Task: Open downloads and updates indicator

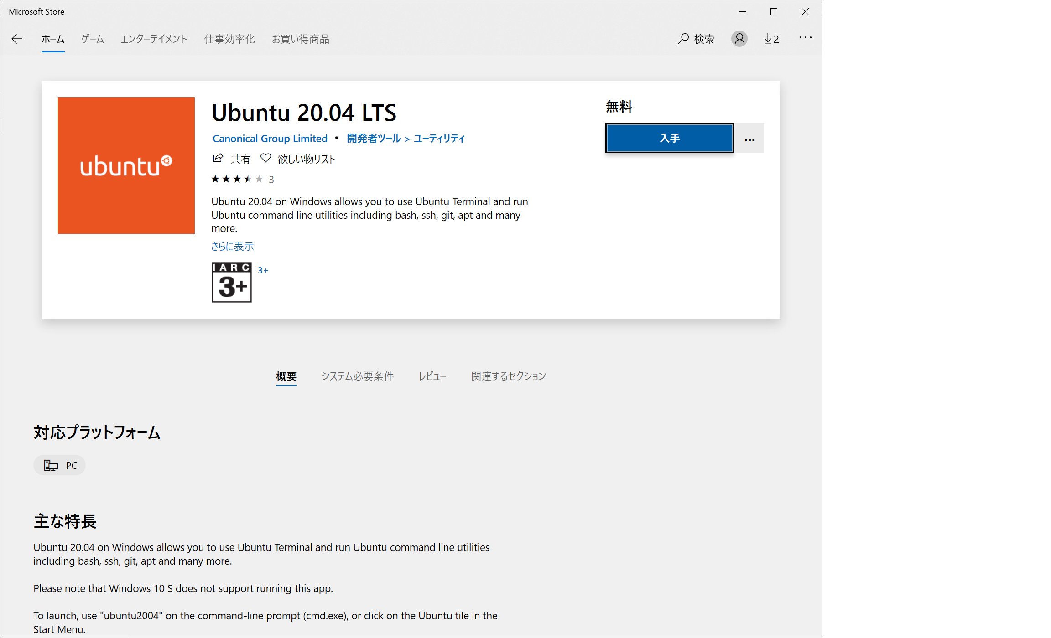Action: pyautogui.click(x=771, y=39)
